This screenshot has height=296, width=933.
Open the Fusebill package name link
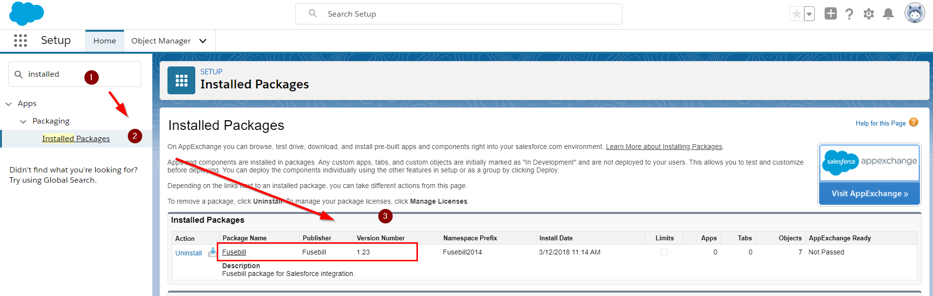(234, 252)
